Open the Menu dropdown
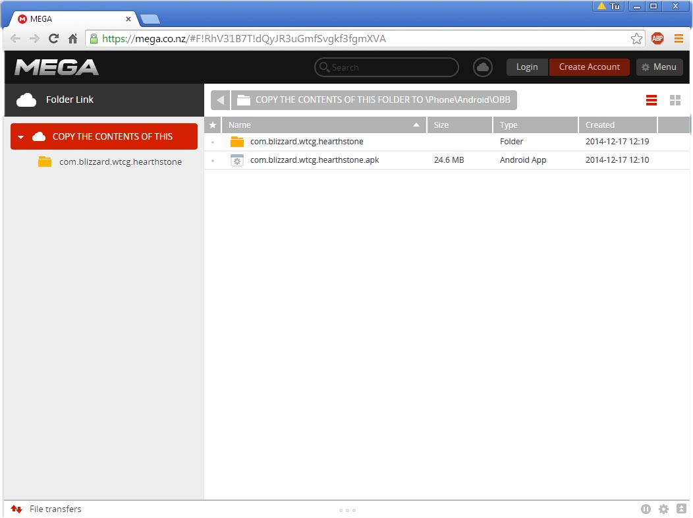This screenshot has height=518, width=693. 659,67
